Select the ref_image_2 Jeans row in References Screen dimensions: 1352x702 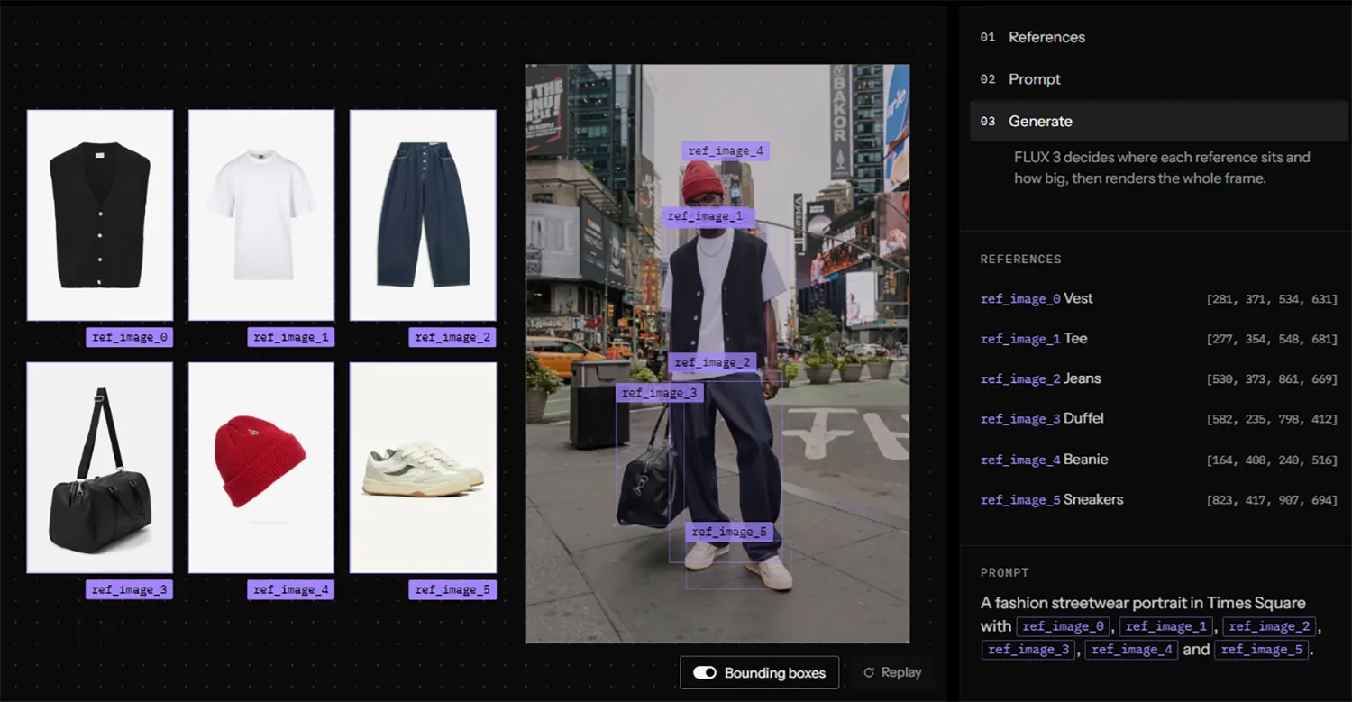pos(1159,378)
